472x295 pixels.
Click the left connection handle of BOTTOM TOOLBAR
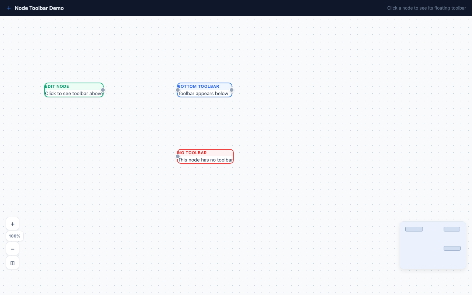click(x=177, y=90)
